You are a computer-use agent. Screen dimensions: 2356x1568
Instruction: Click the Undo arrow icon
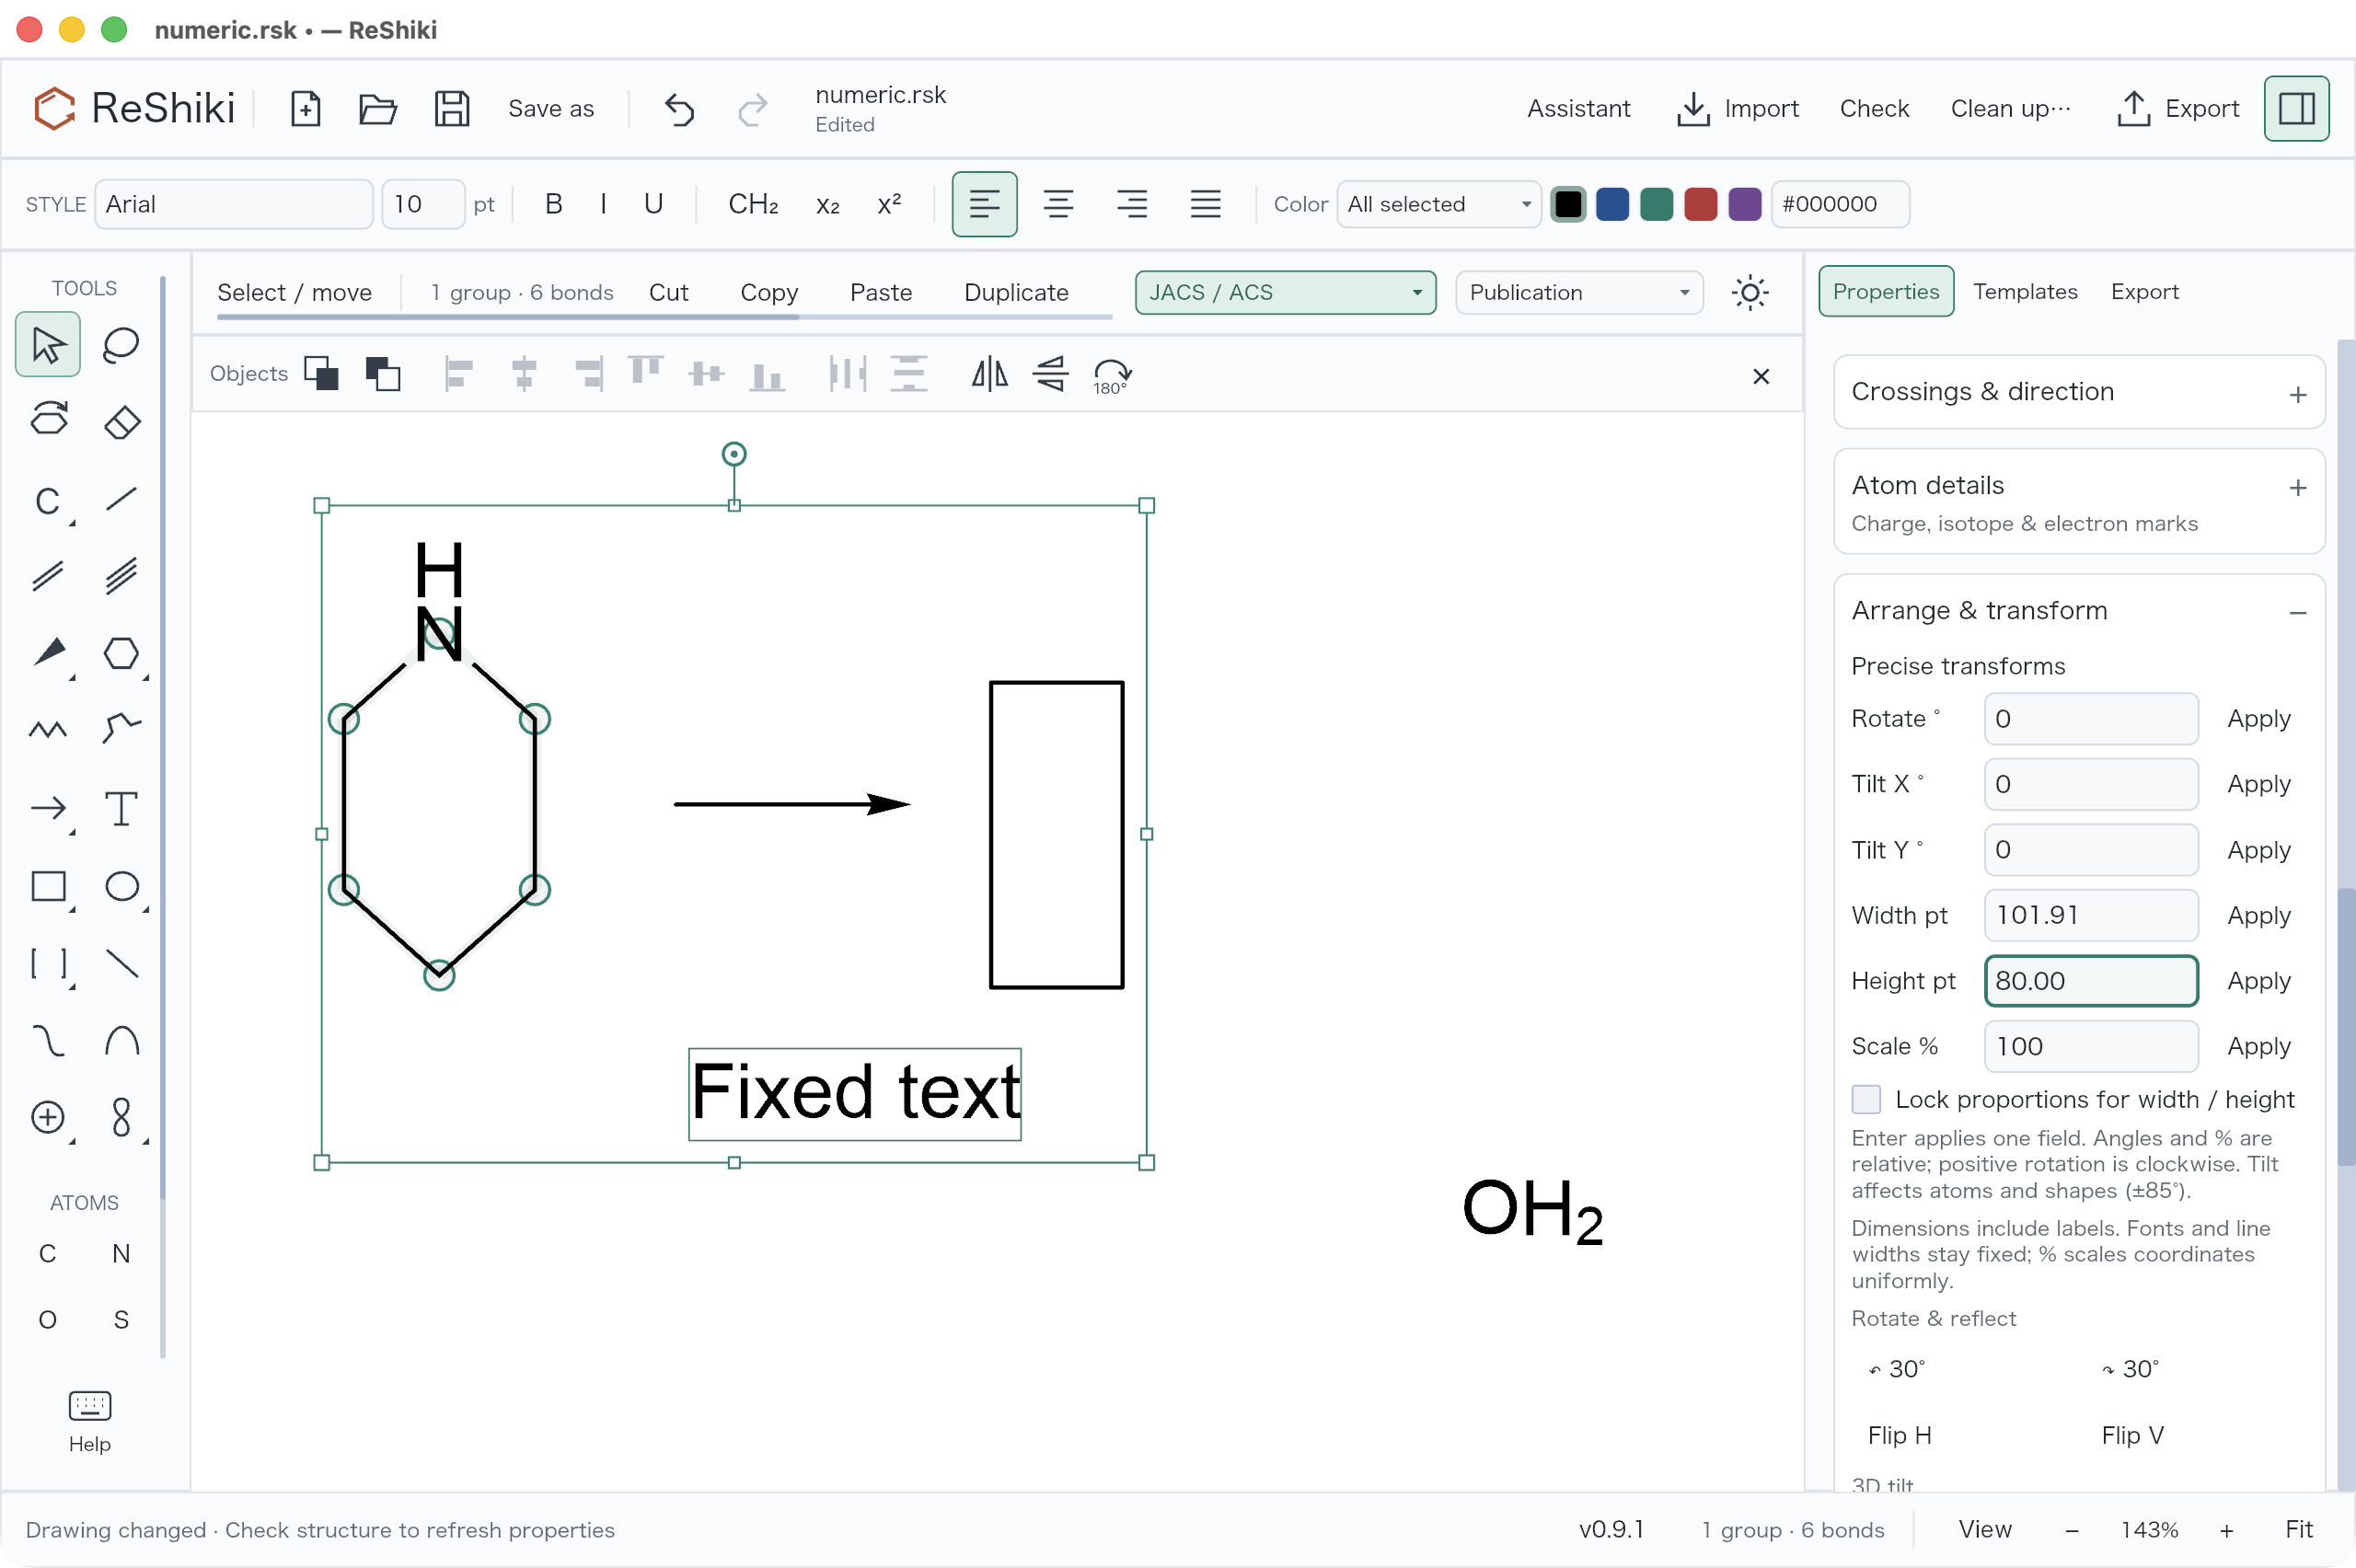[679, 108]
